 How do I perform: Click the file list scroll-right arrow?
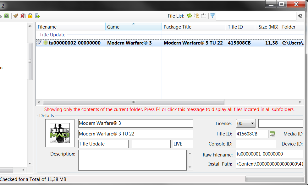click(x=300, y=102)
